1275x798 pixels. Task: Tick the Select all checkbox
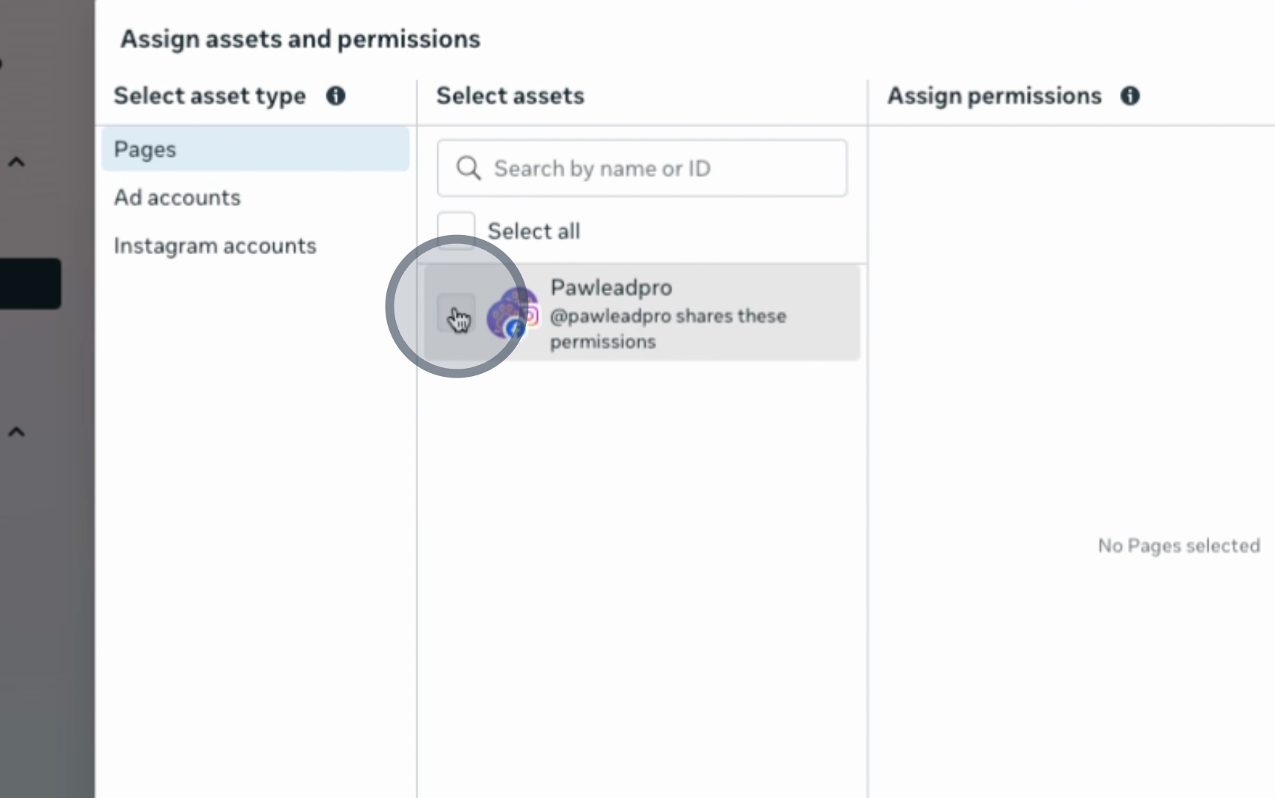click(456, 231)
